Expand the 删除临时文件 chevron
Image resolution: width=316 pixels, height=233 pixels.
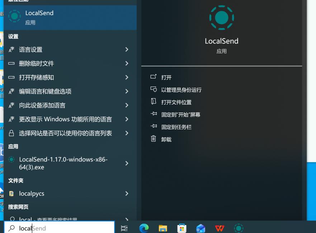point(127,63)
